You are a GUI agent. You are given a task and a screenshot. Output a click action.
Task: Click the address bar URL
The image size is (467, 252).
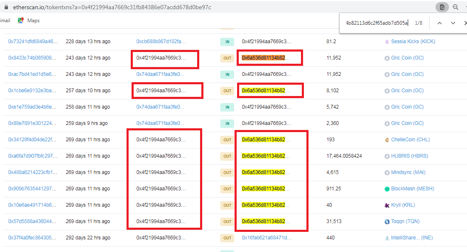click(112, 7)
